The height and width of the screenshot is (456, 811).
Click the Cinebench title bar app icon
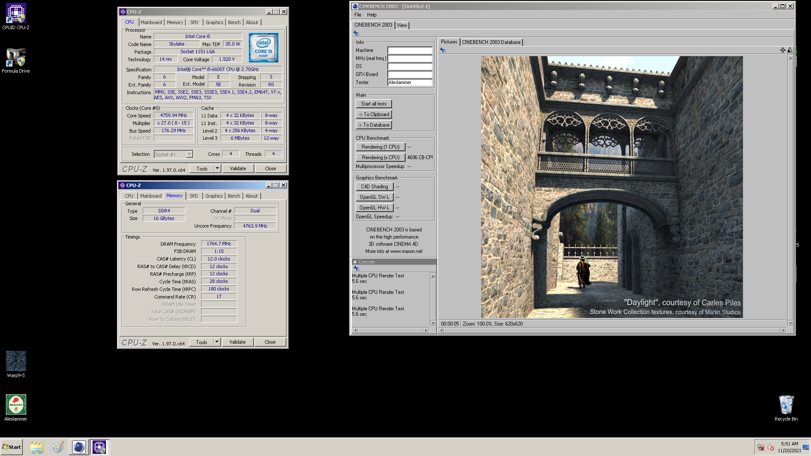[355, 6]
